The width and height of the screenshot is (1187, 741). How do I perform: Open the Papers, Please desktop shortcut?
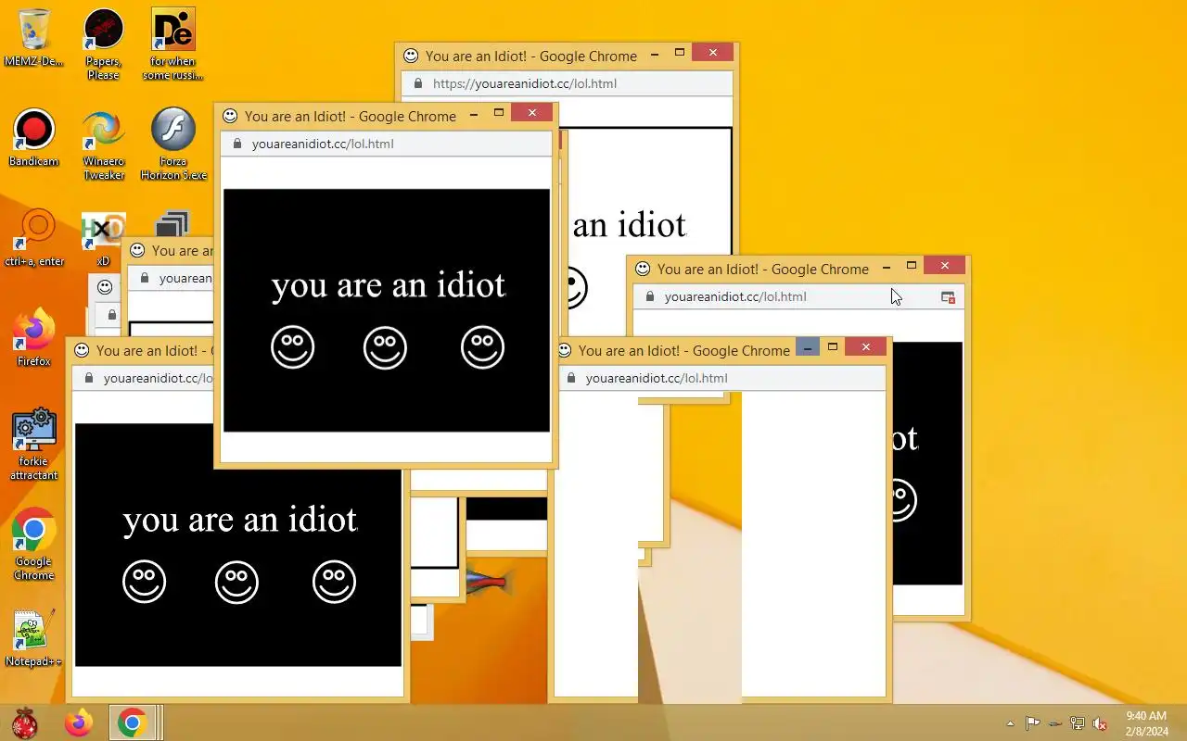103,44
